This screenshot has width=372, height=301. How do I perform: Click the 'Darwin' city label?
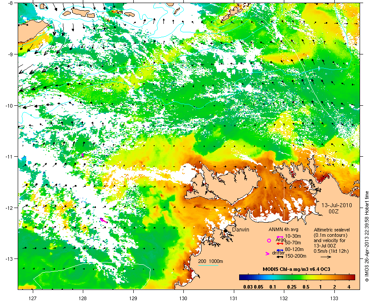click(240, 230)
